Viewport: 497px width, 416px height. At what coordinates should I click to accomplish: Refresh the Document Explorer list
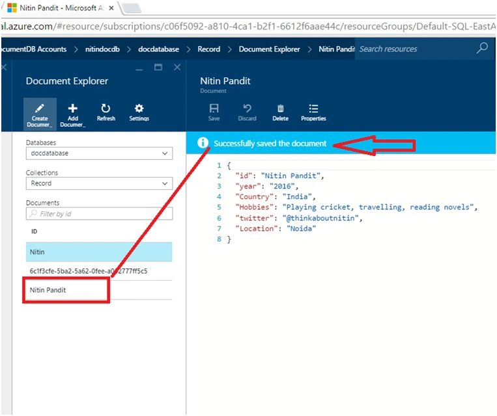tap(106, 112)
